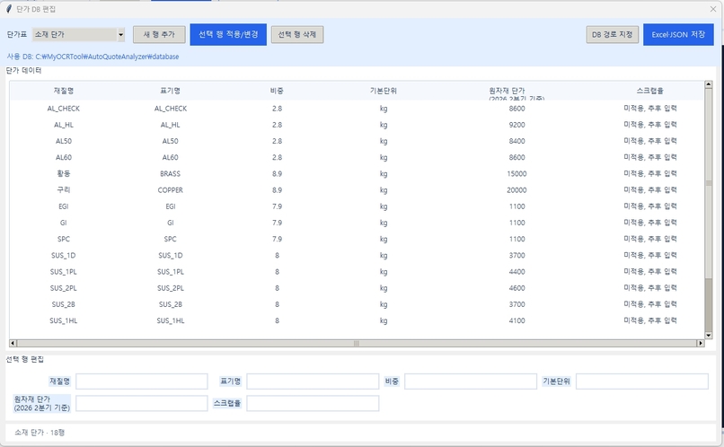Click the vertical scrollbar down arrow

709,336
